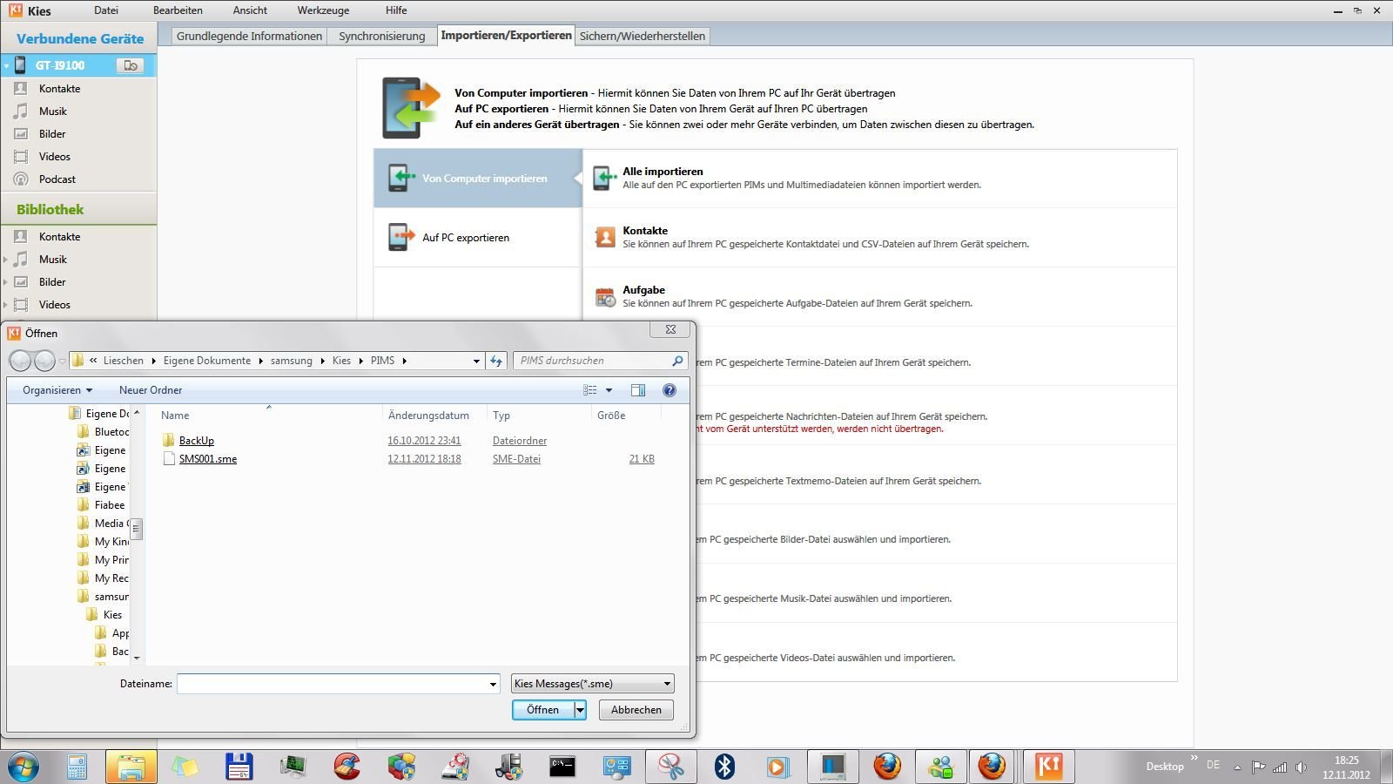Open the Windows Start button

click(x=24, y=767)
